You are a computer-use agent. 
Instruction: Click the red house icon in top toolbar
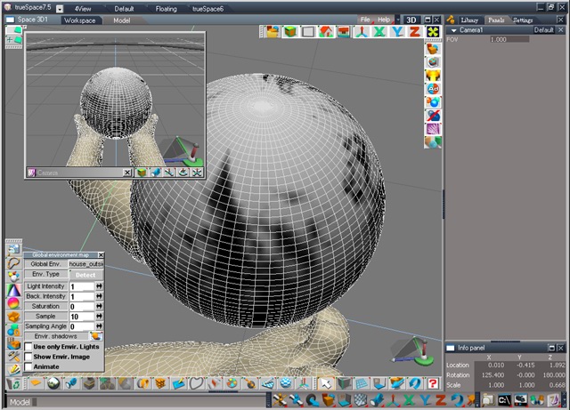click(327, 31)
